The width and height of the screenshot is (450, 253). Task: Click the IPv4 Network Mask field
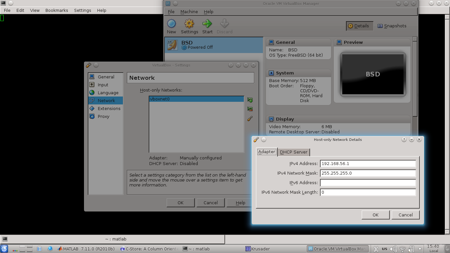(368, 173)
